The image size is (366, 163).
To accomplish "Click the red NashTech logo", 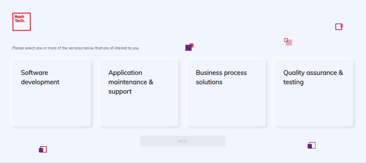I will click(21, 22).
